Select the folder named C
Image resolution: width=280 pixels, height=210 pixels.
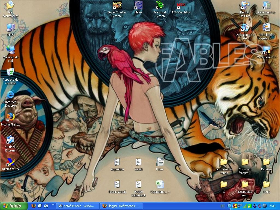pyautogui.click(x=224, y=187)
